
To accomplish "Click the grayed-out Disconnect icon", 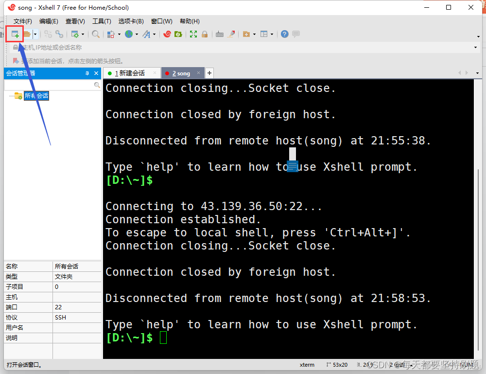I will point(48,34).
